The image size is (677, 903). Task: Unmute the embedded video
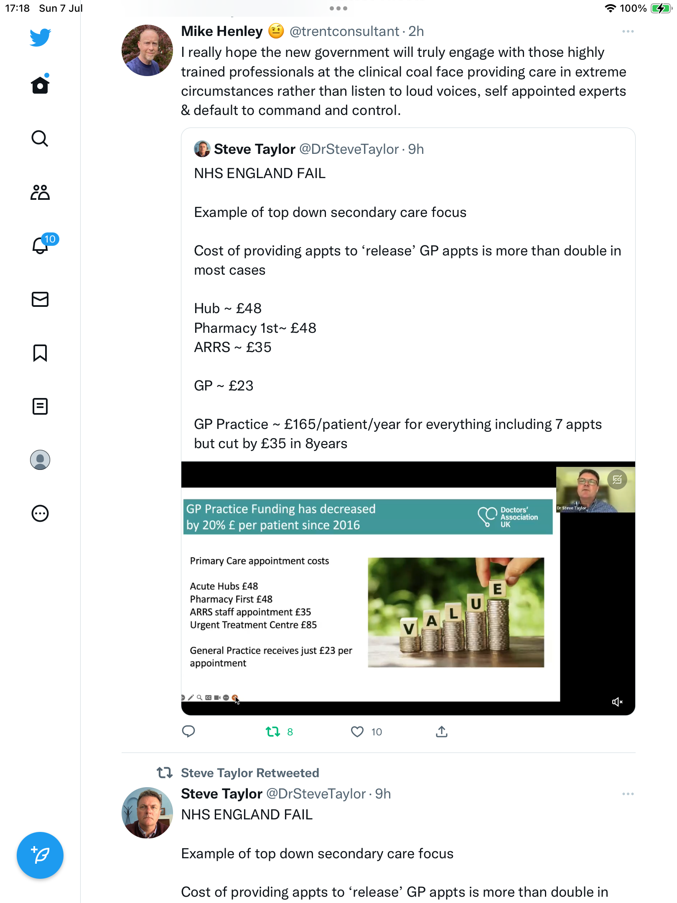617,702
